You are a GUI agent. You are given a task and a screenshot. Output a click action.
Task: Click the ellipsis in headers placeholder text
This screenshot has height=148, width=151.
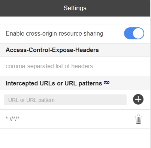point(97,67)
